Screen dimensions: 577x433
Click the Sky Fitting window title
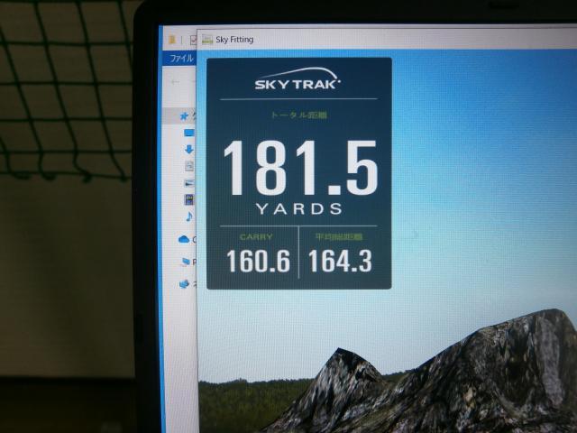234,40
